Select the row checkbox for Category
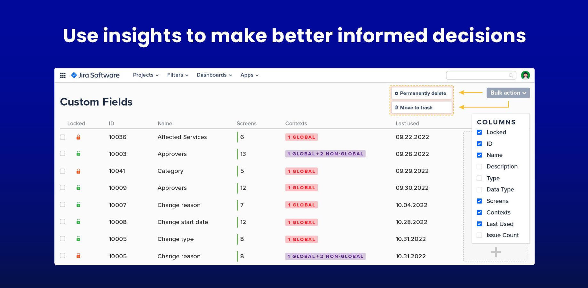 pyautogui.click(x=63, y=171)
